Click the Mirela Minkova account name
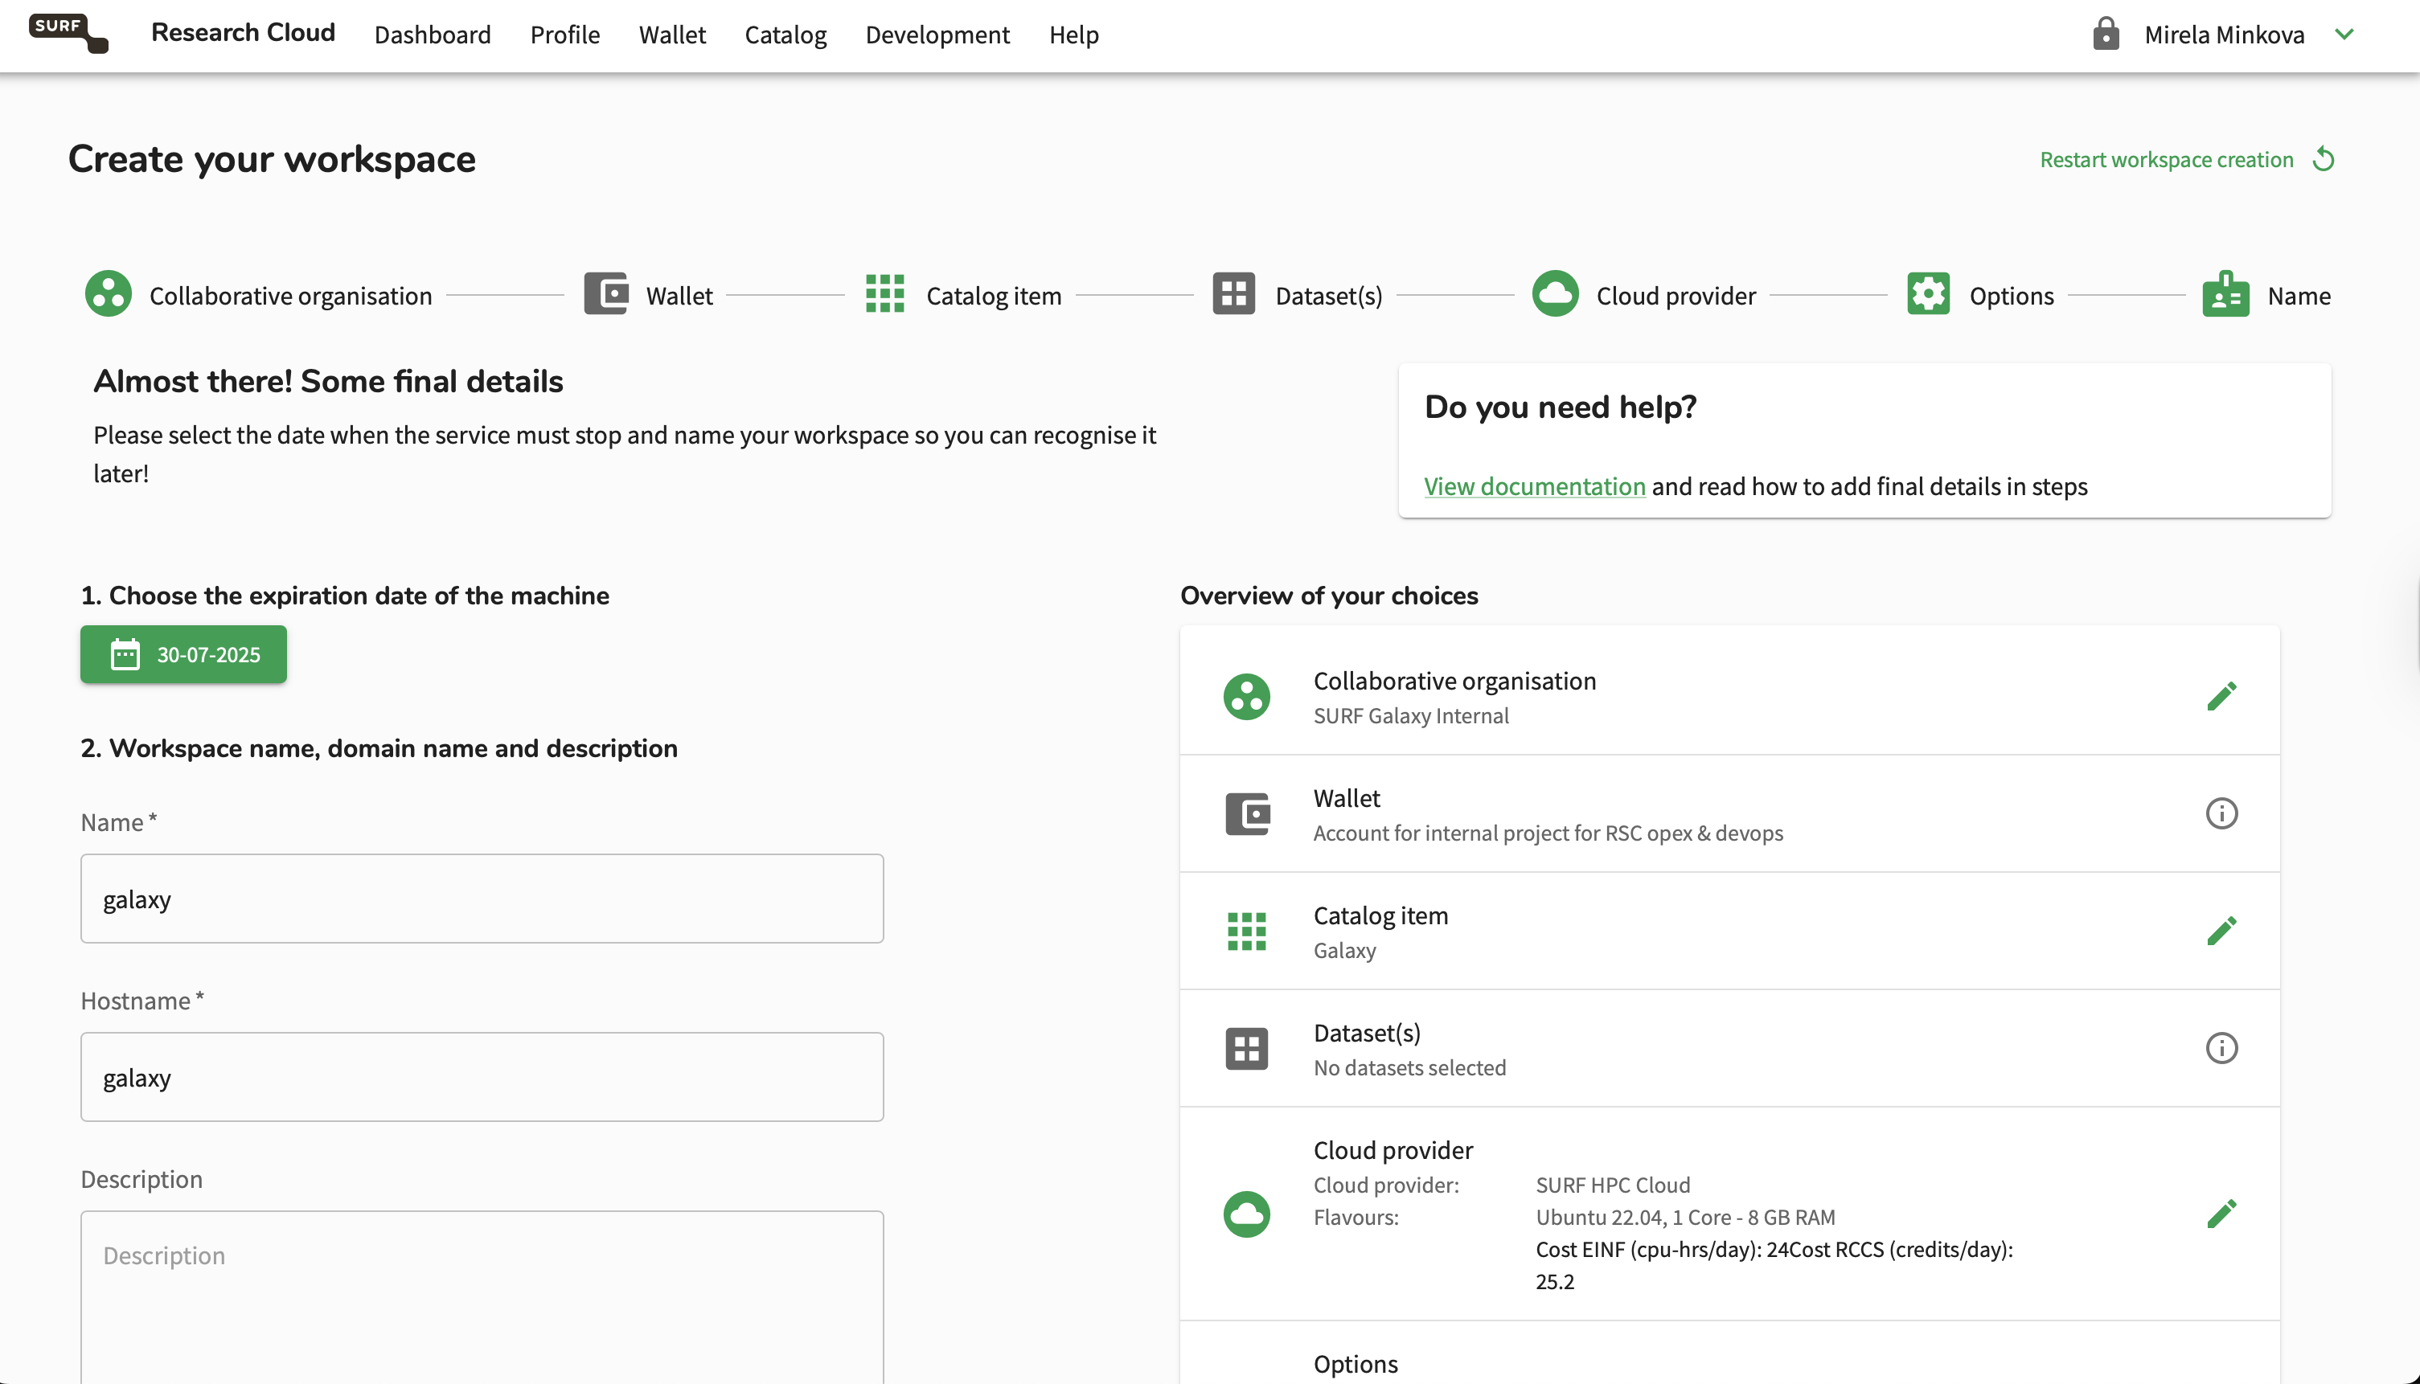The image size is (2420, 1384). (x=2224, y=35)
